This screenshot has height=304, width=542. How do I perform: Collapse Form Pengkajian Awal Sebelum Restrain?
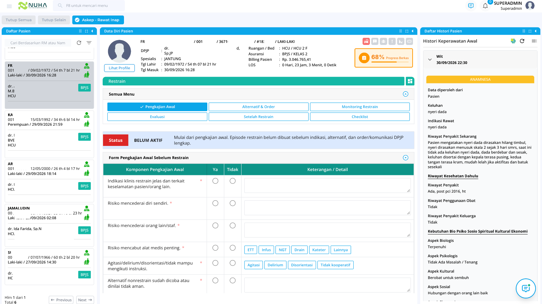(x=405, y=158)
